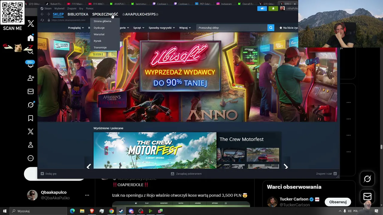Open the X home icon in sidebar
Screen dimensions: 383x215
31,38
